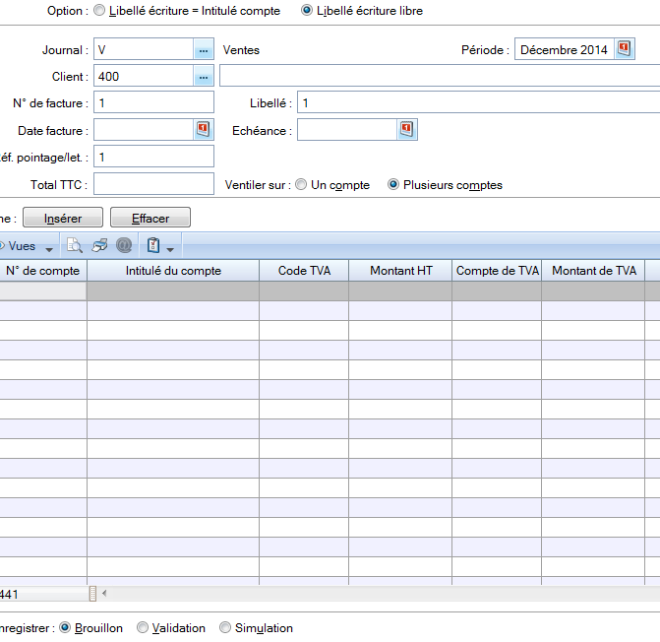Open the clipboard icon dropdown arrow

(x=170, y=249)
